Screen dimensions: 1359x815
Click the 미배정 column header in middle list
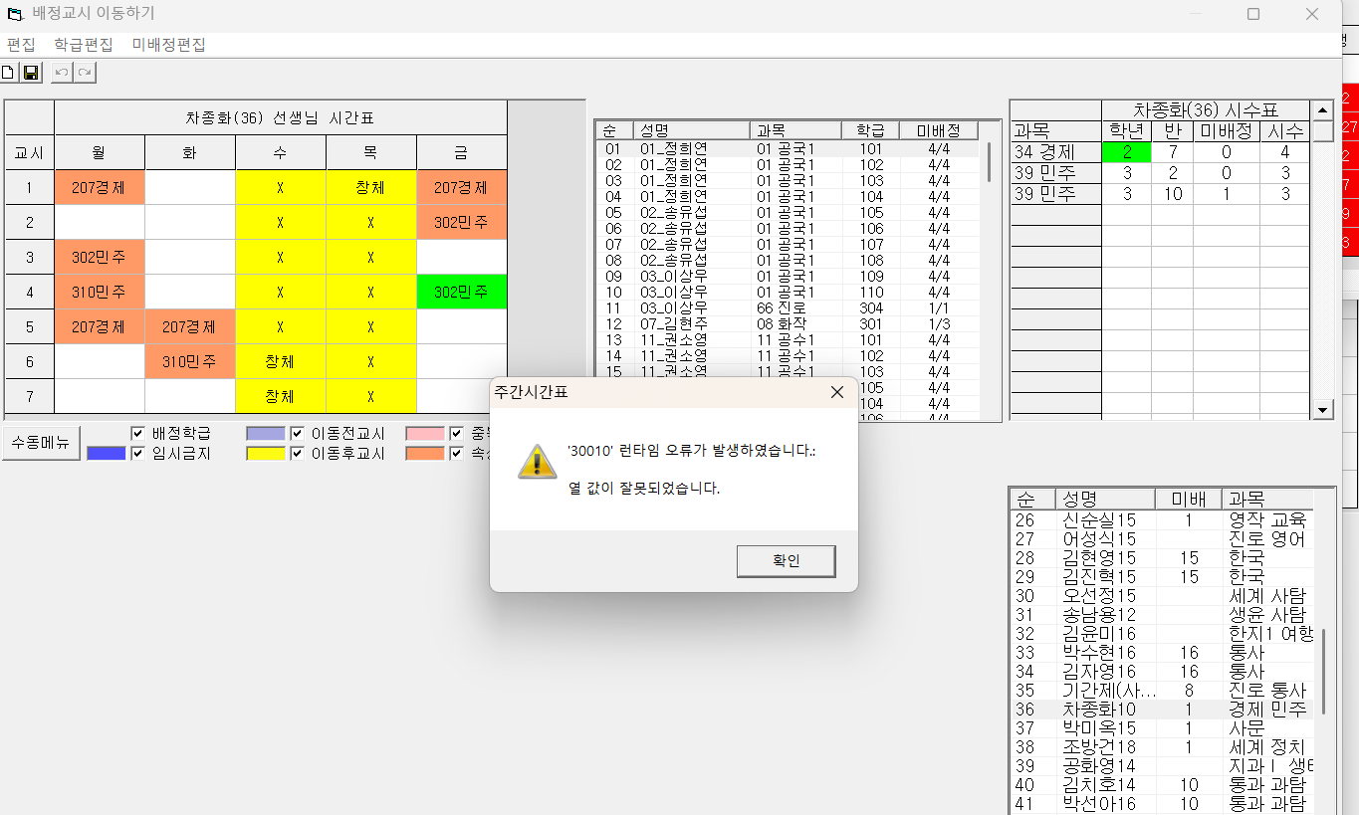point(939,130)
